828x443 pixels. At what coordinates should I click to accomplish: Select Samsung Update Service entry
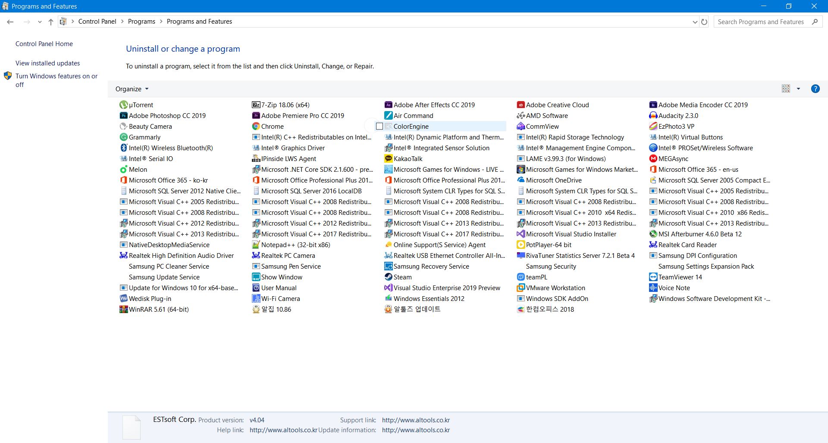click(164, 277)
